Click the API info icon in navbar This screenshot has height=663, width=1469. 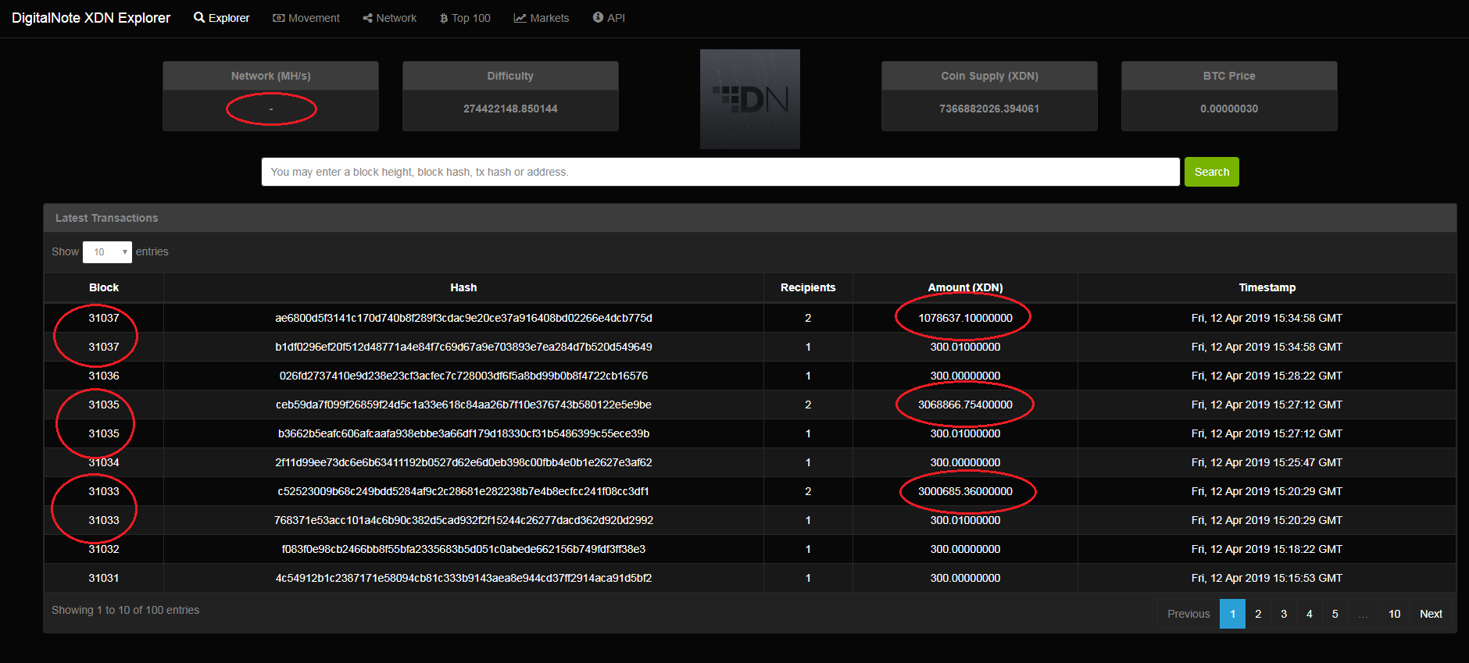coord(598,17)
